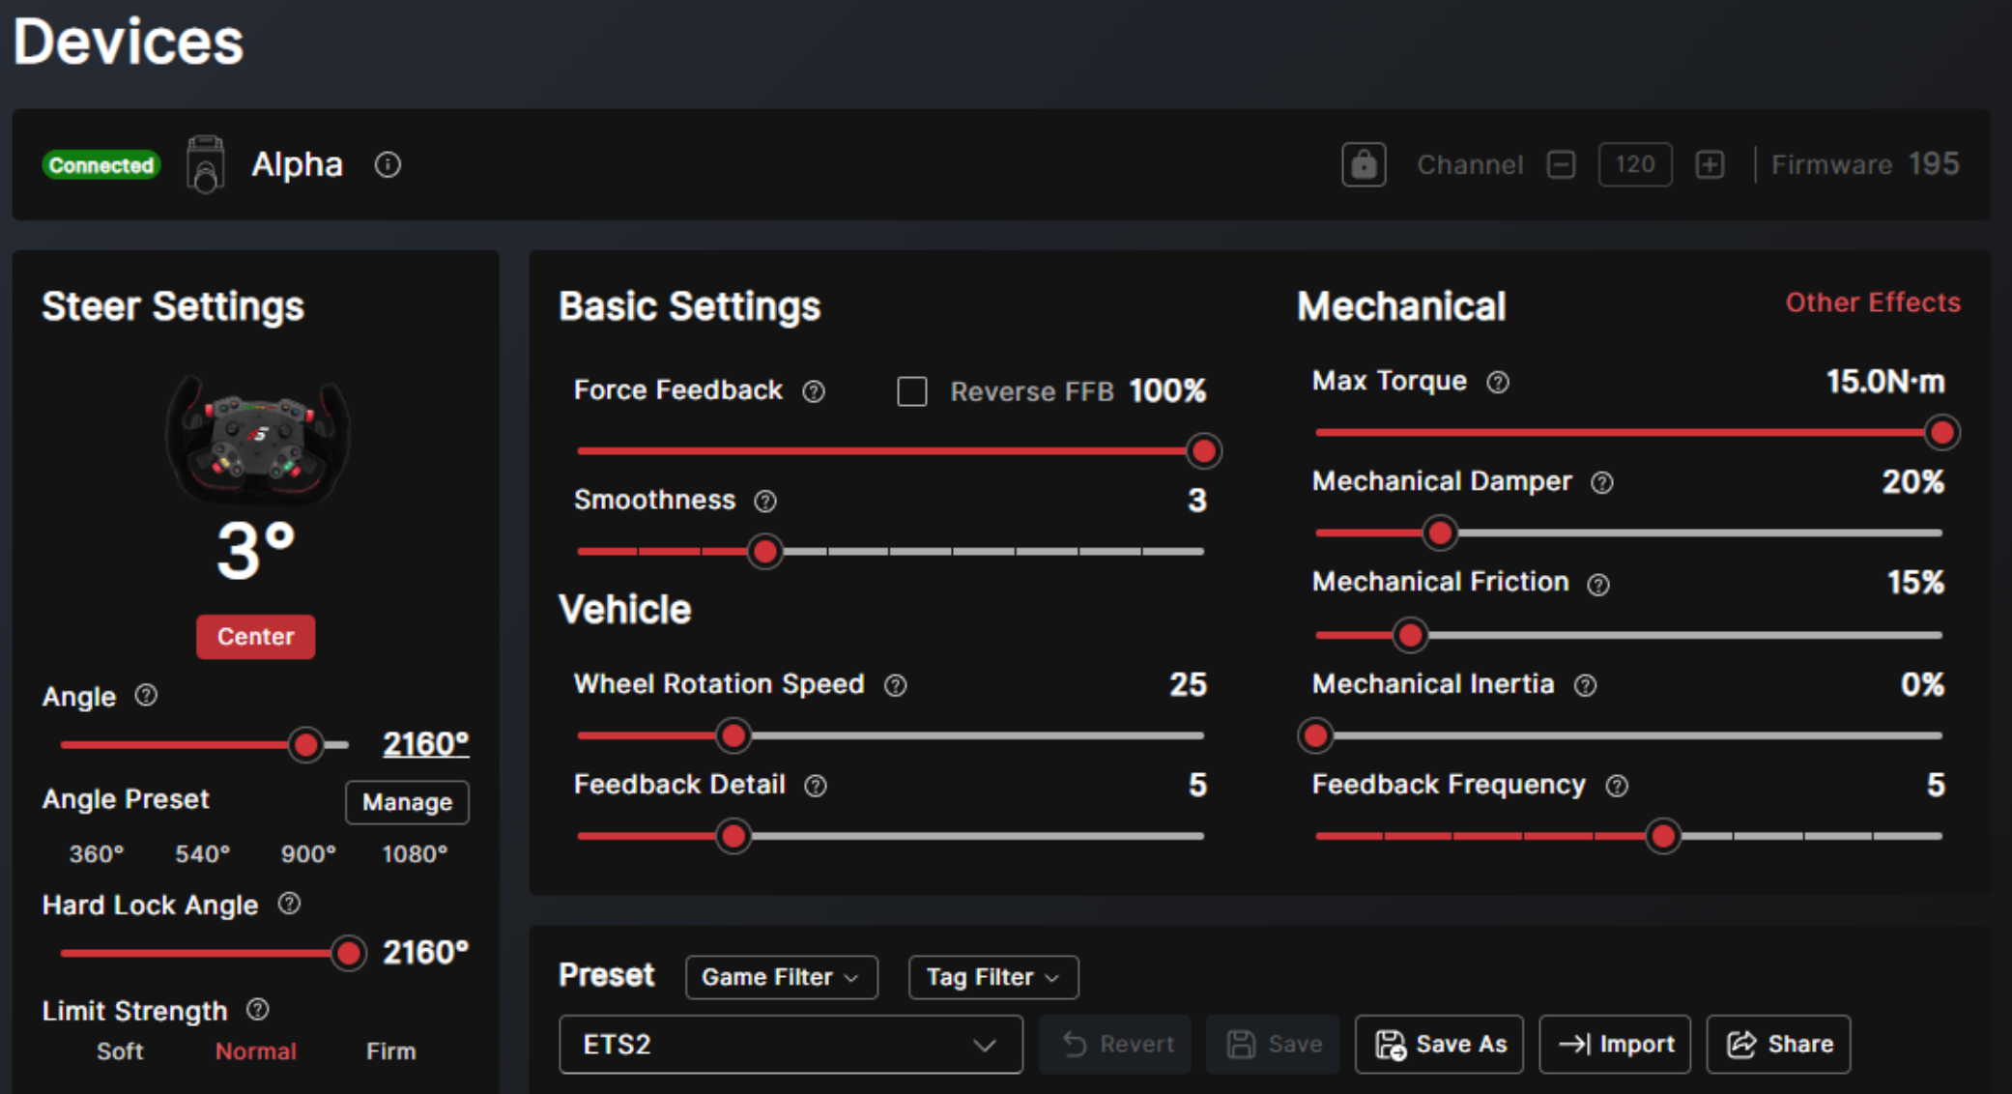Expand the ETS2 preset dropdown

click(x=790, y=1045)
